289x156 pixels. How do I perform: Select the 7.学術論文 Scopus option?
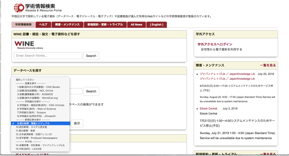(40, 112)
